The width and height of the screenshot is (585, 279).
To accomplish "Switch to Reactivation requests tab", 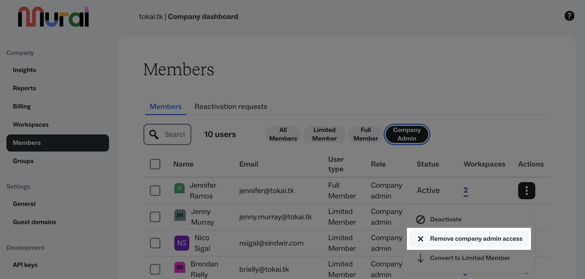I will [231, 107].
